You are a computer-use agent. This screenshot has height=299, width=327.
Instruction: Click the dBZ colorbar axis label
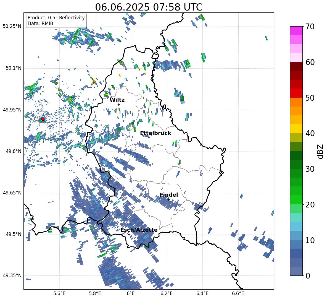320,151
